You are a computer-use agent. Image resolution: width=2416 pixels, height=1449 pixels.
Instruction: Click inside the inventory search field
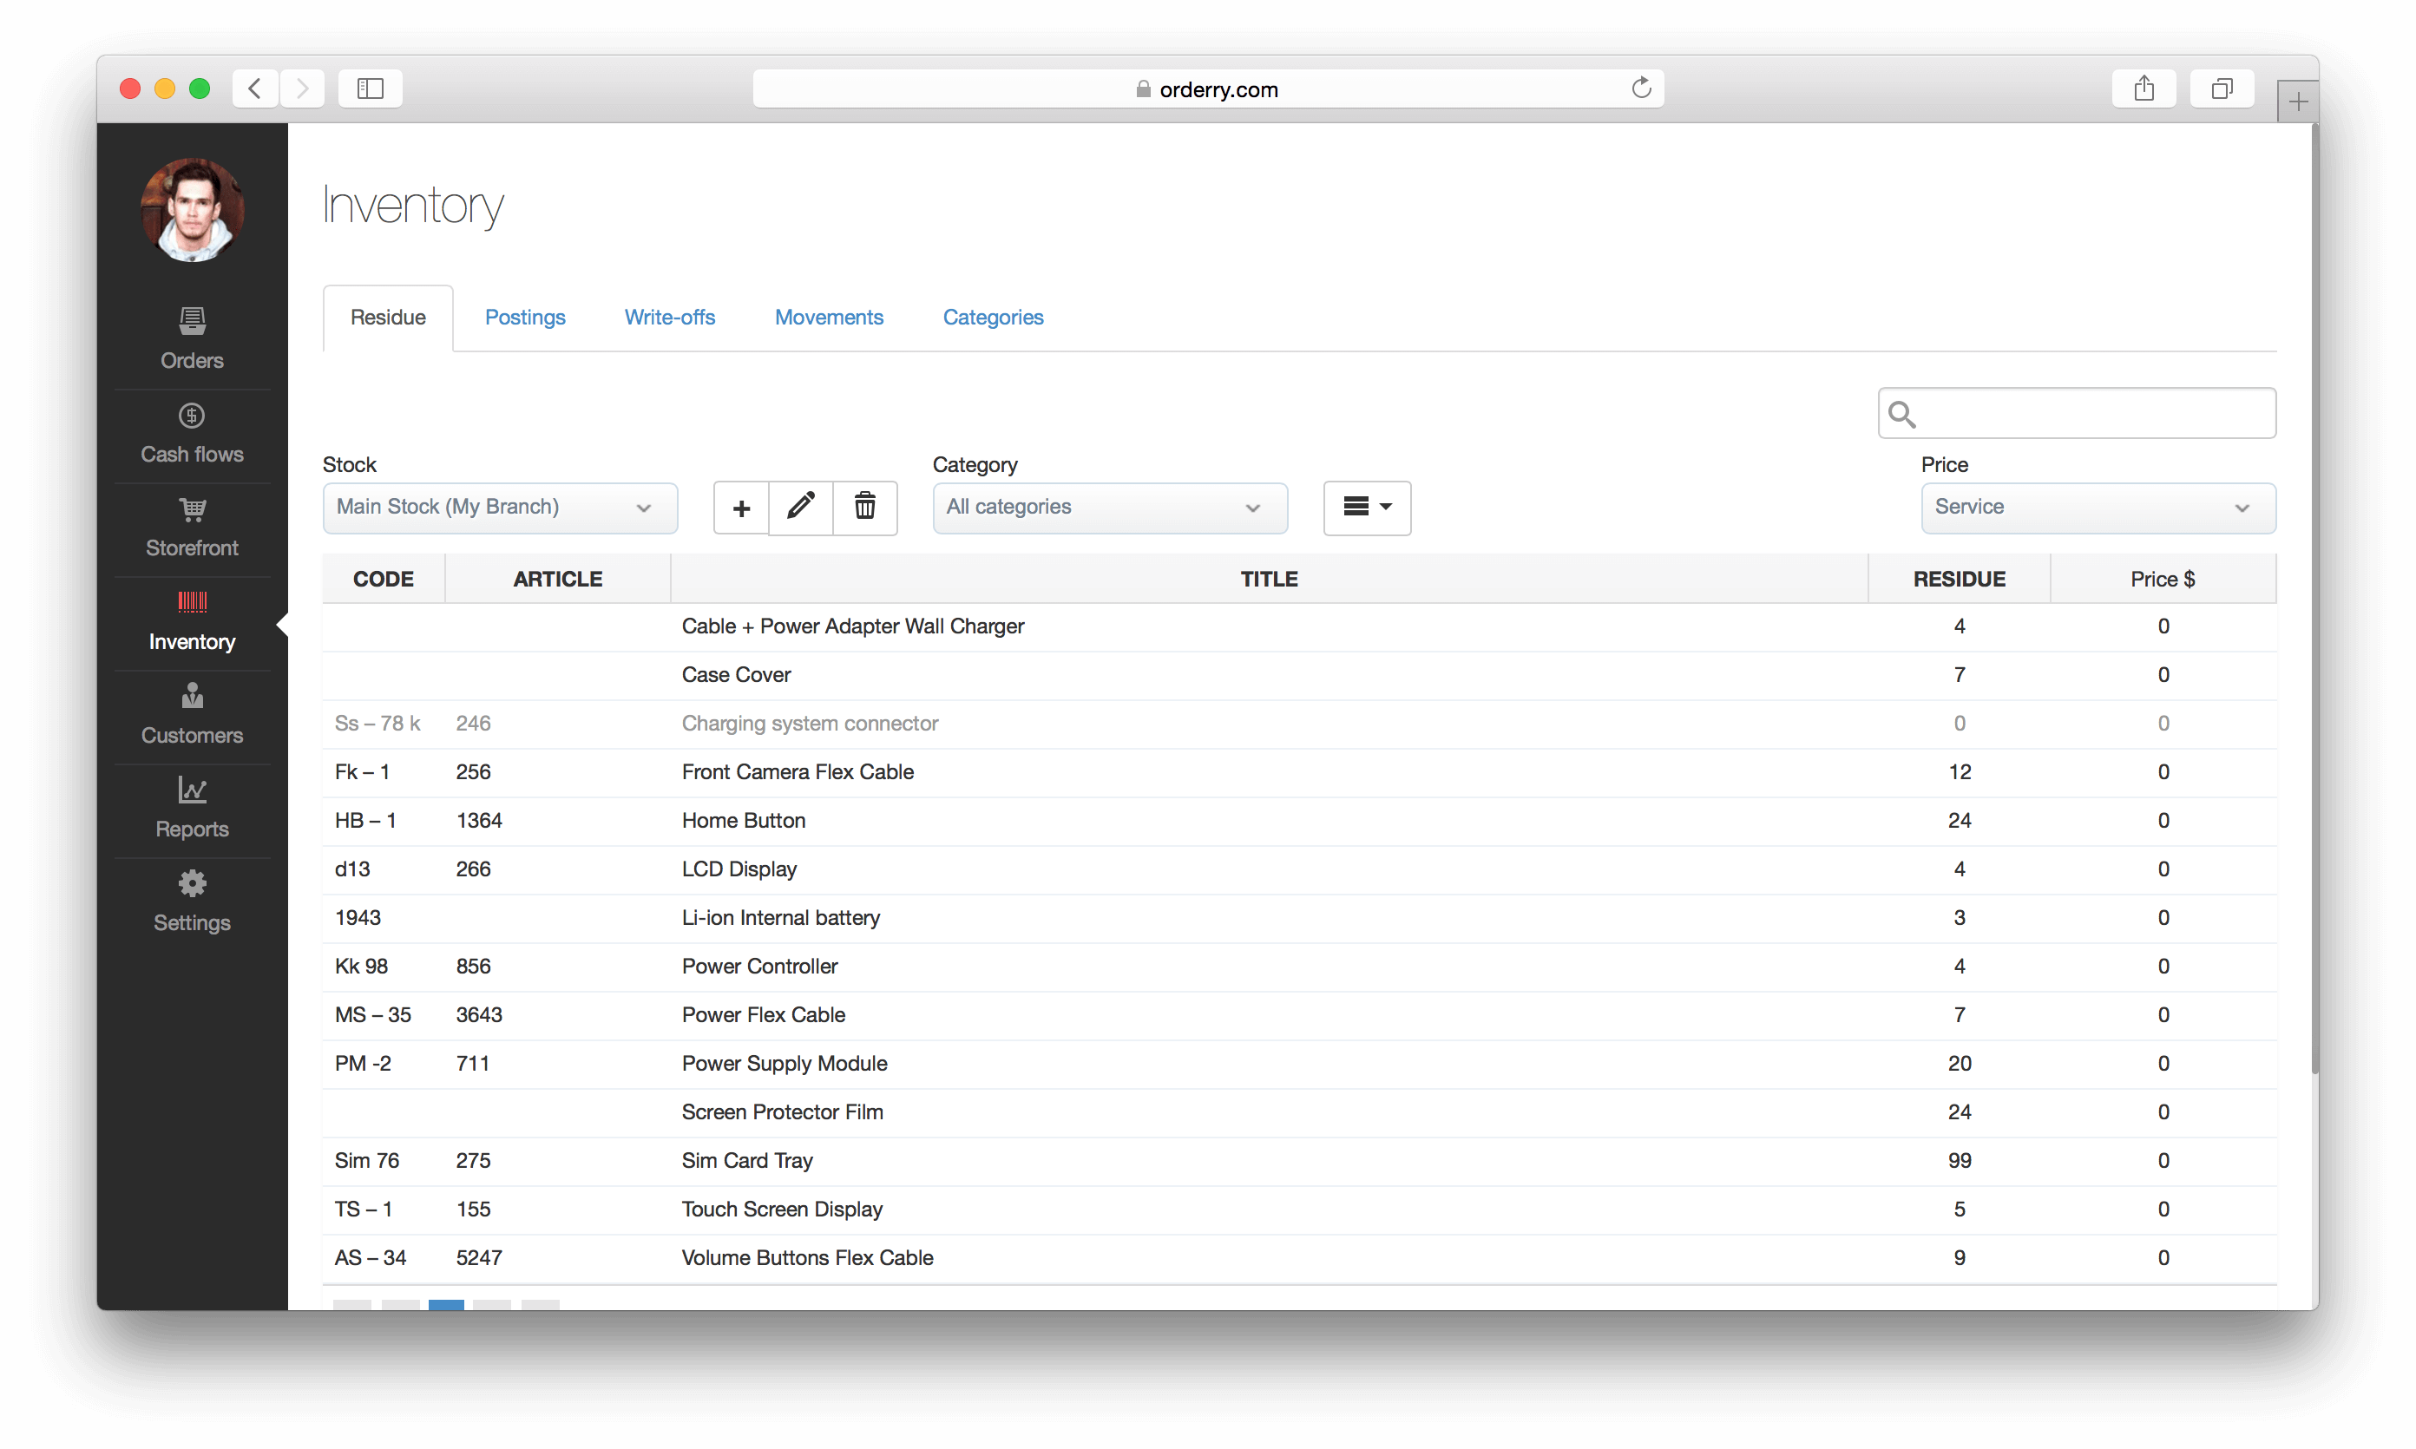(2090, 414)
